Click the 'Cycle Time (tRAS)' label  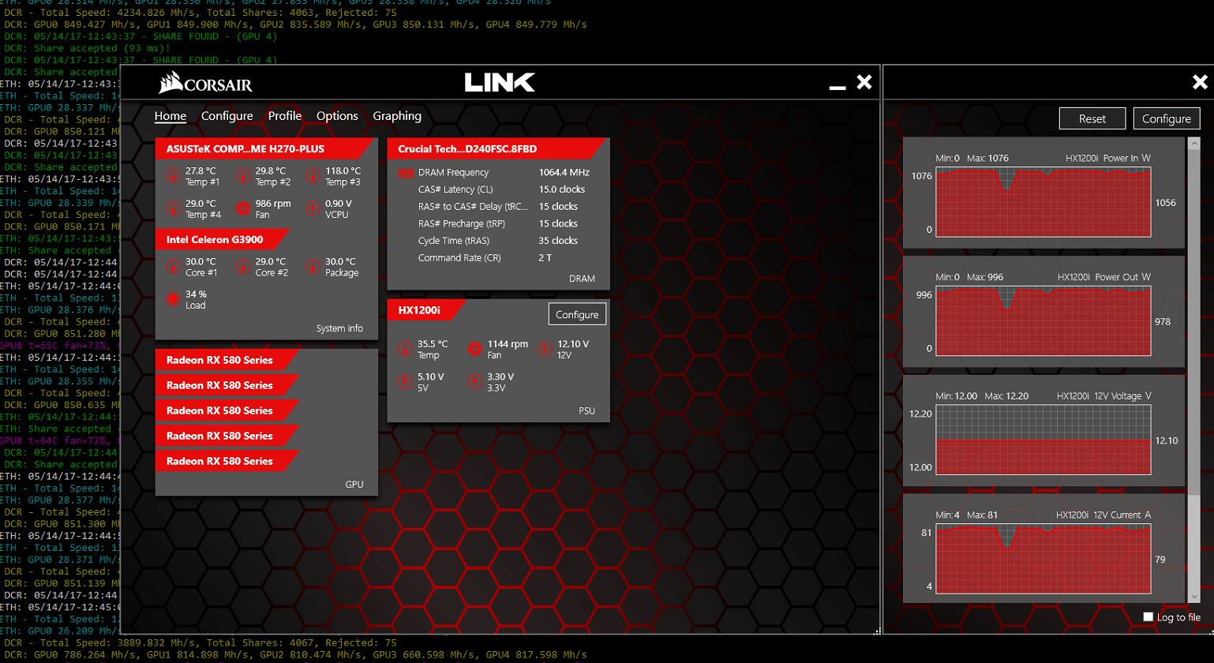pyautogui.click(x=454, y=241)
